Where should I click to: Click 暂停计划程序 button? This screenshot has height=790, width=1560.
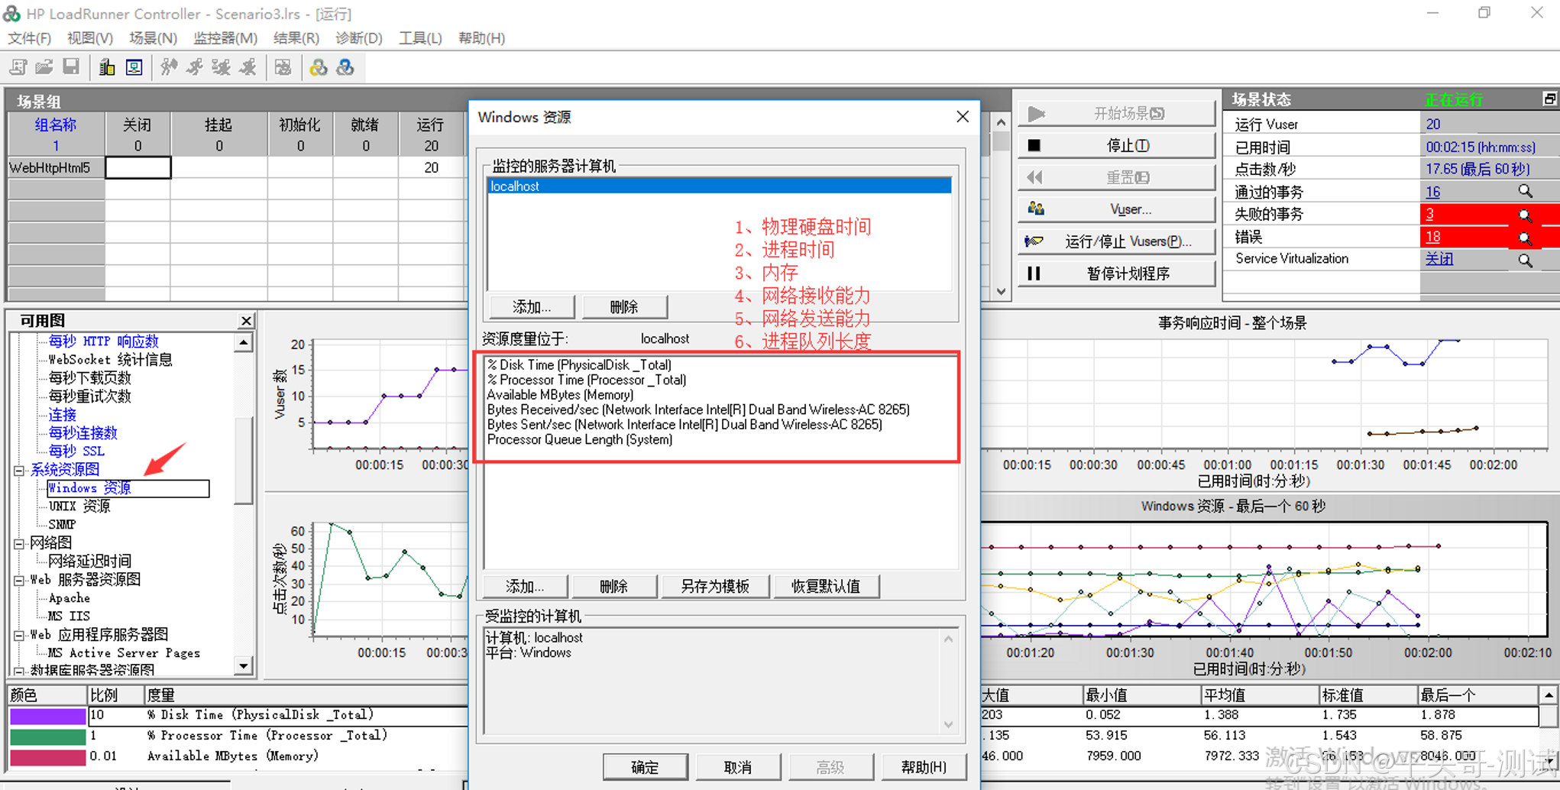[x=1116, y=274]
